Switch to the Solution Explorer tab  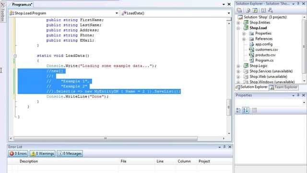(251, 87)
